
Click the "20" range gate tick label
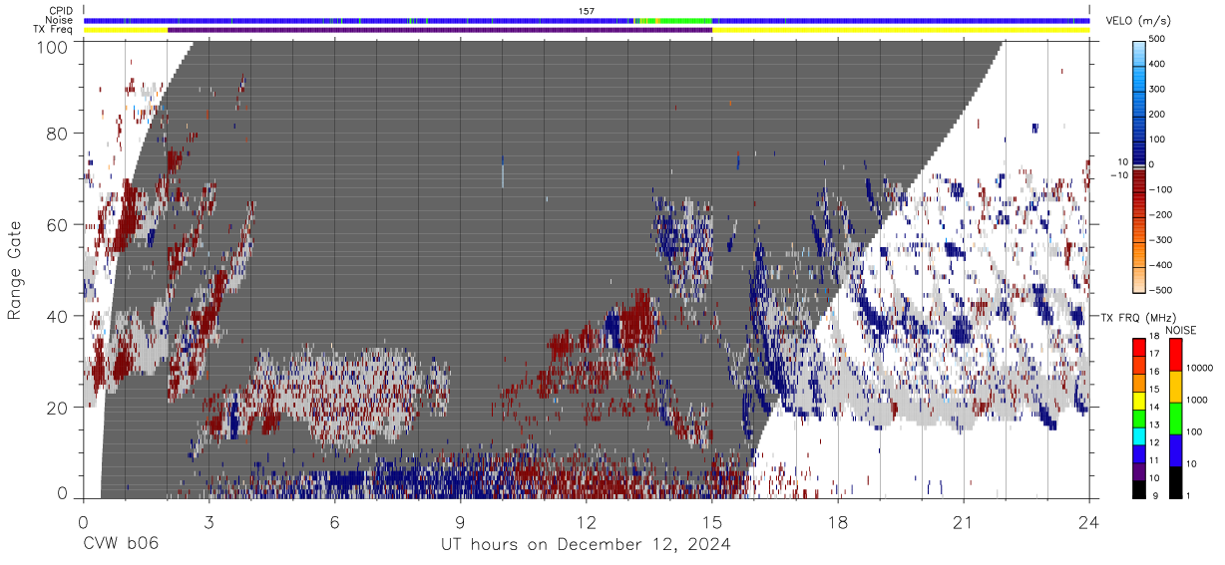point(56,408)
